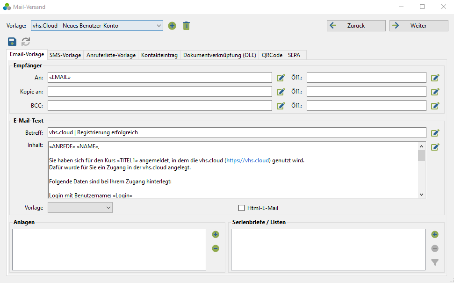Click scroll-up arrow of Inhalt text area
This screenshot has height=283, width=454.
422,146
